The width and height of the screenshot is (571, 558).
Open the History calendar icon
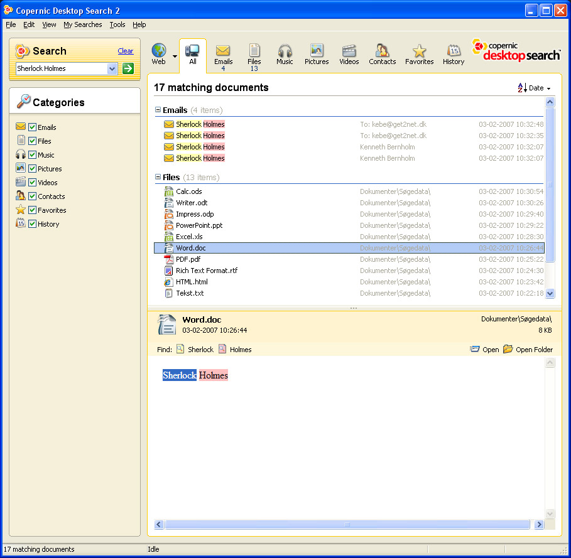click(x=453, y=51)
